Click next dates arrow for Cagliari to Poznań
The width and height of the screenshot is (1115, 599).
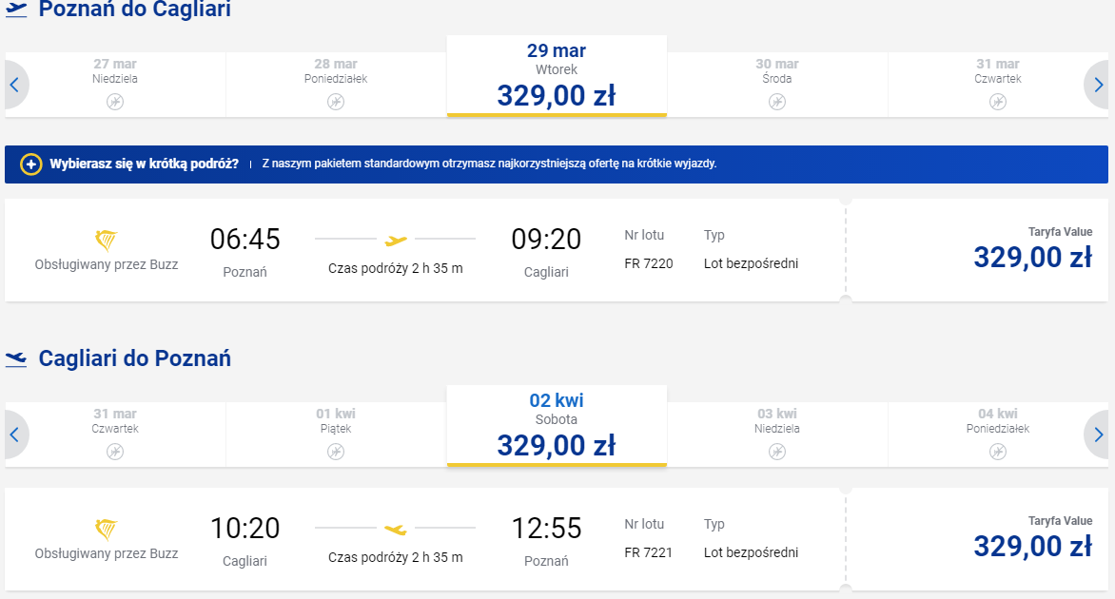tap(1097, 435)
